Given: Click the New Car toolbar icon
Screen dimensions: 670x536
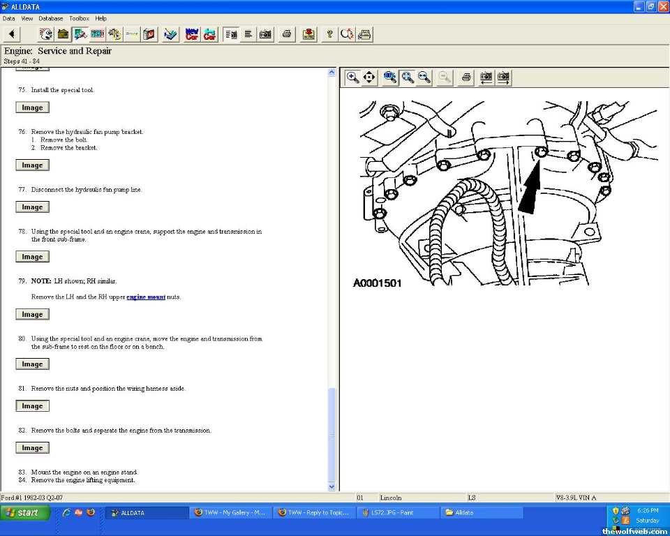Looking at the screenshot, I should (192, 34).
